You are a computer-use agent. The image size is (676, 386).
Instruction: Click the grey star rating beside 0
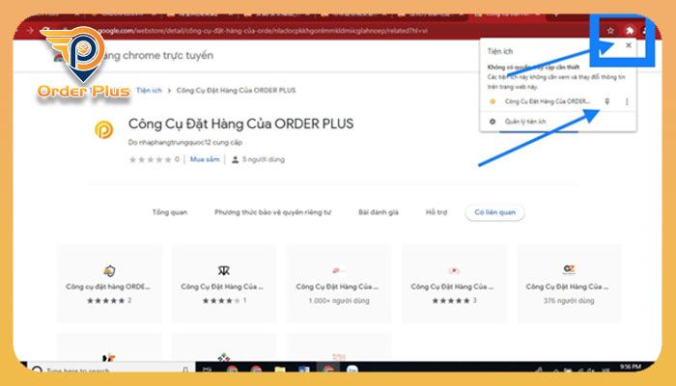(150, 159)
